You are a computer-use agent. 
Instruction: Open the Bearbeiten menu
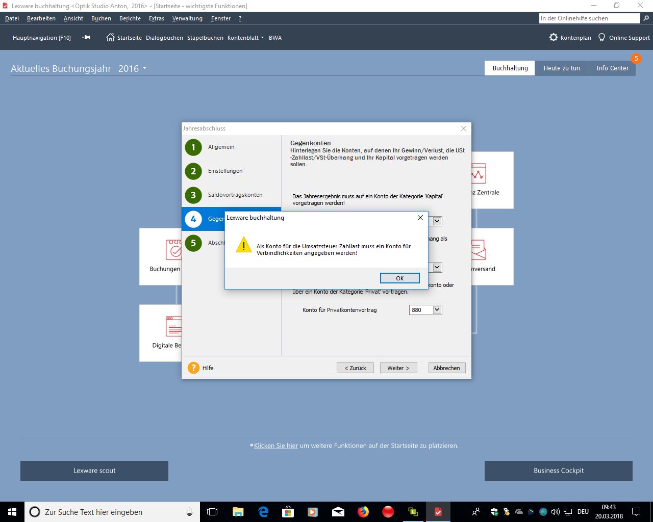[x=41, y=18]
